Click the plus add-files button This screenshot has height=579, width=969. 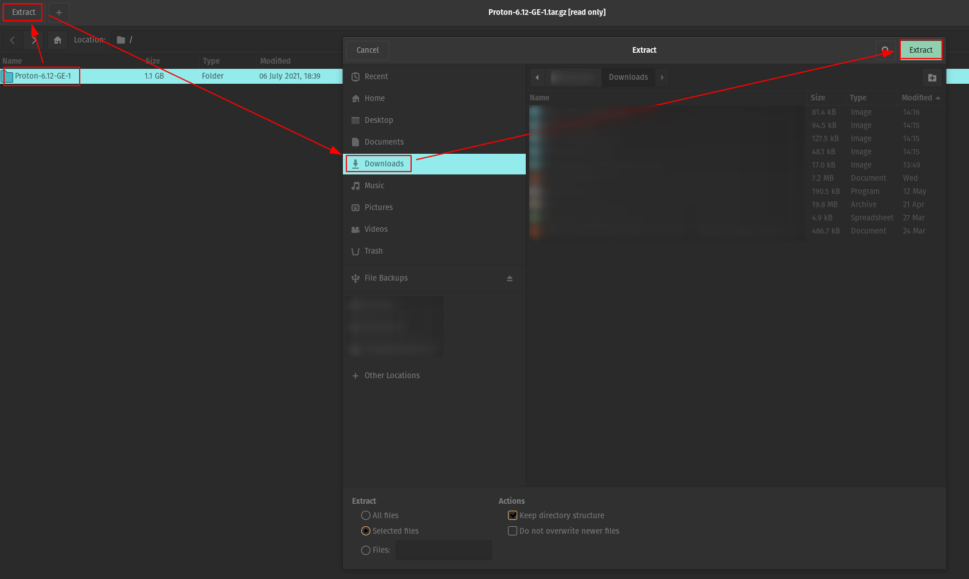(59, 12)
